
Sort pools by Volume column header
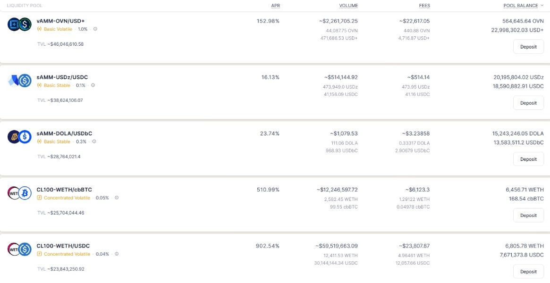point(348,6)
